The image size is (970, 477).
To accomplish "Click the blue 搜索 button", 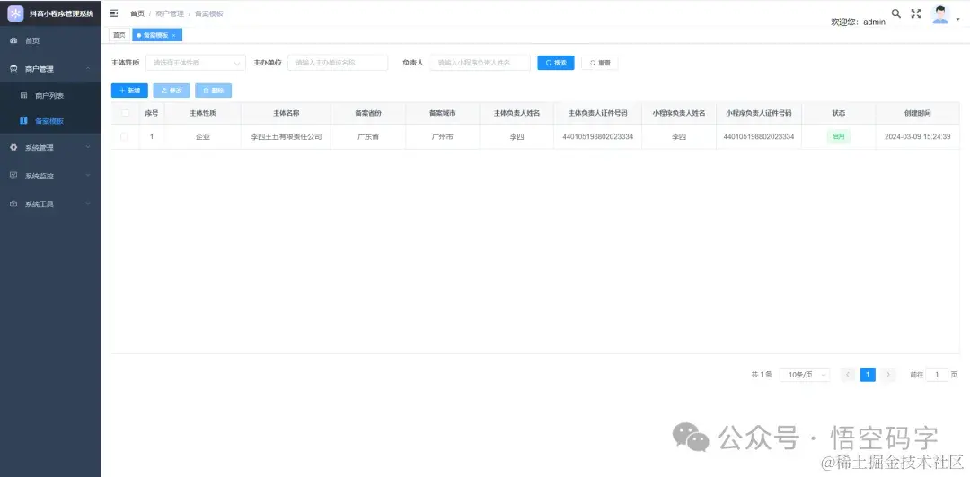I will 556,63.
